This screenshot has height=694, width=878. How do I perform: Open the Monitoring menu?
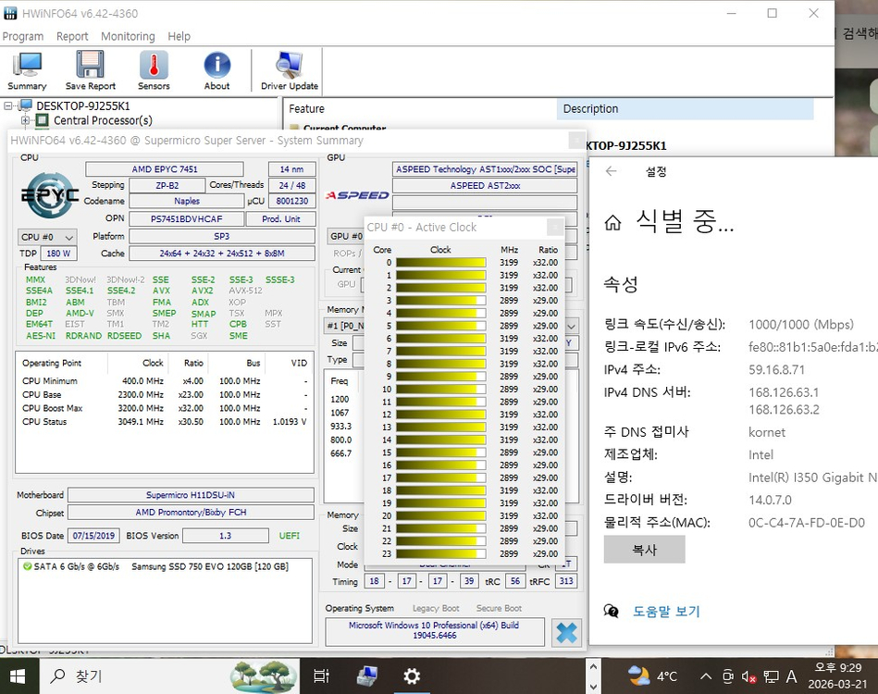point(128,36)
